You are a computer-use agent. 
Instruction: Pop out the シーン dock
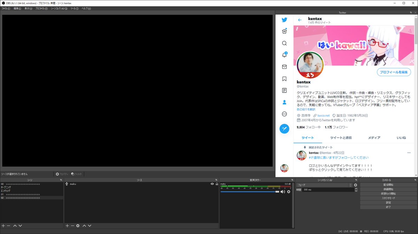(61, 180)
